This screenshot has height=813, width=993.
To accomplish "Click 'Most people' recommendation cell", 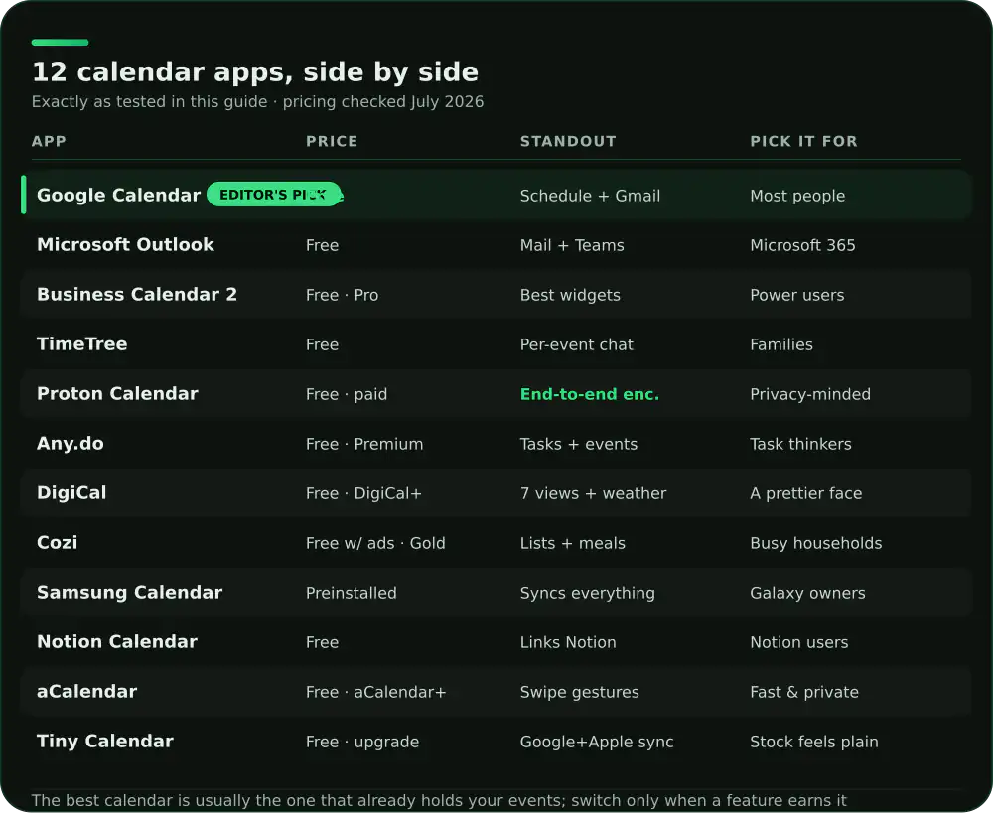I will (x=797, y=197).
